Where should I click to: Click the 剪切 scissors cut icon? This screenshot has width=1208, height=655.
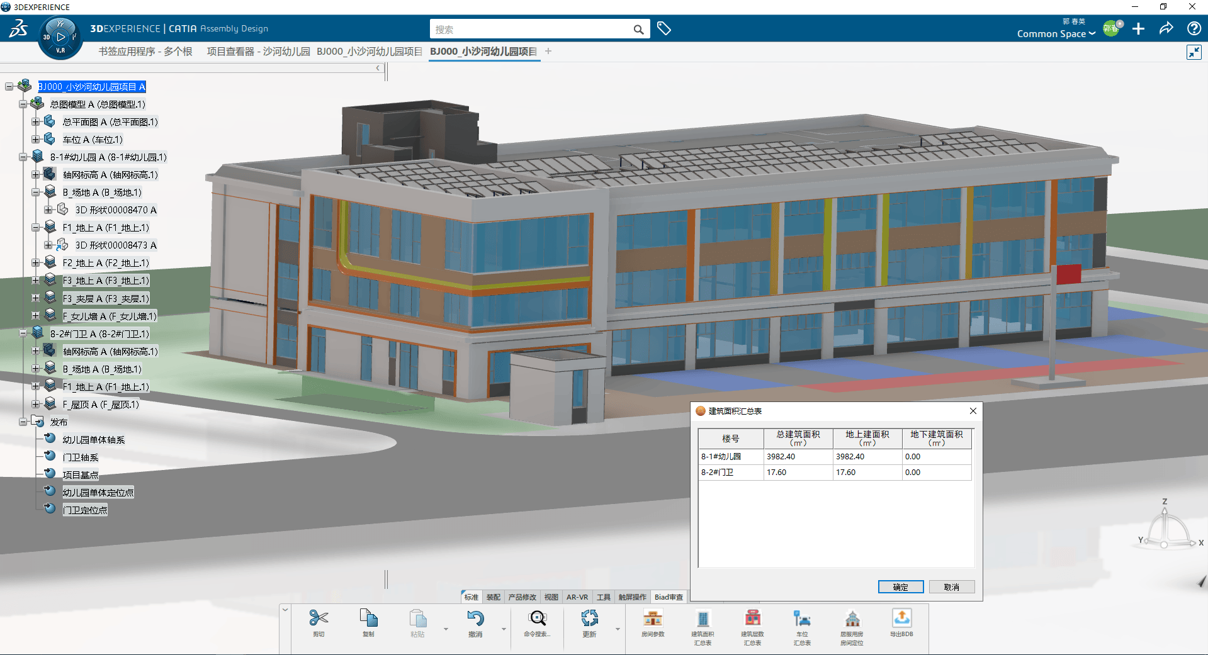click(319, 619)
